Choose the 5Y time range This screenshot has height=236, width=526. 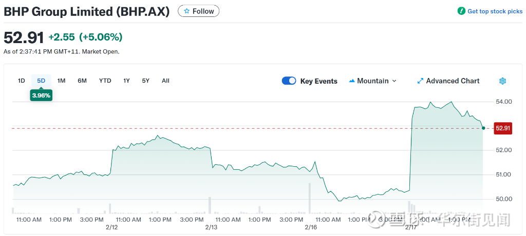[x=145, y=81]
